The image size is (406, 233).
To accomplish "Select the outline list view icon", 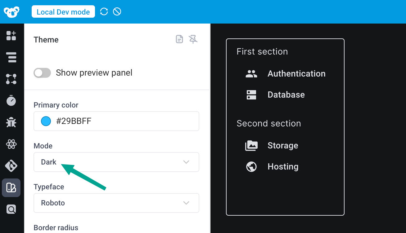I will [x=11, y=57].
